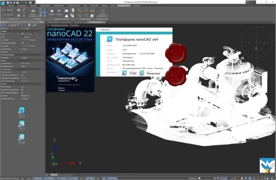Screen dimensions: 276x180
Task: Select the Обрезка clipping tool
Action: pos(52,12)
